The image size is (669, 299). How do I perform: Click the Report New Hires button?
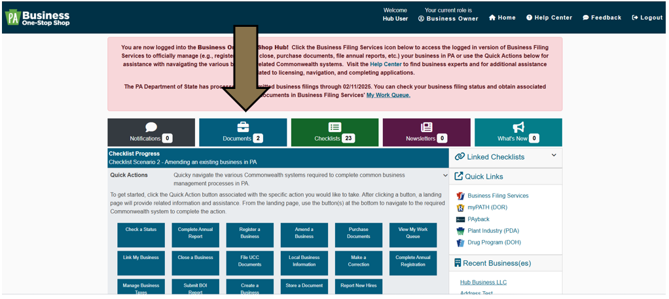pyautogui.click(x=359, y=287)
